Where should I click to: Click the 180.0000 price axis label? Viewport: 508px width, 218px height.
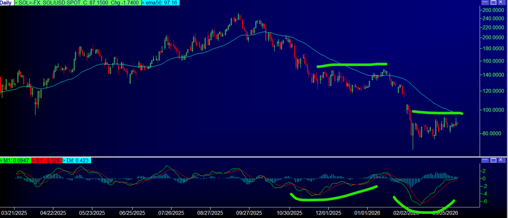click(494, 49)
